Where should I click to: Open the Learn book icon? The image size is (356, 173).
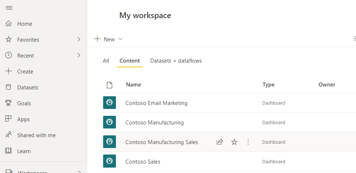pos(9,151)
